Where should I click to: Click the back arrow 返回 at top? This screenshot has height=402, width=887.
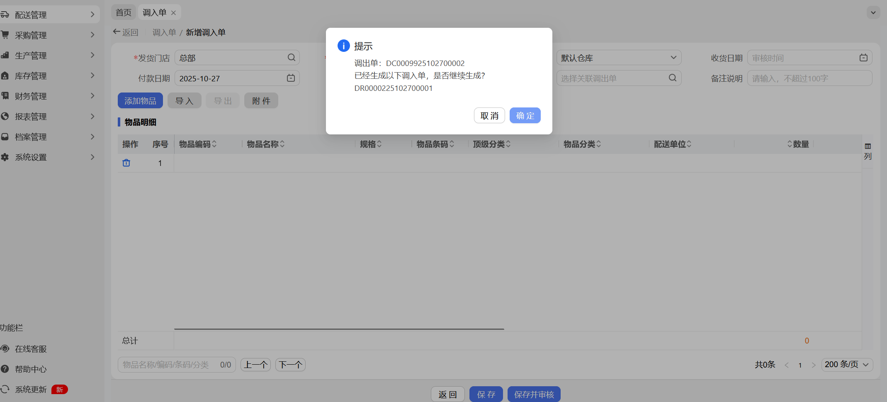(126, 32)
